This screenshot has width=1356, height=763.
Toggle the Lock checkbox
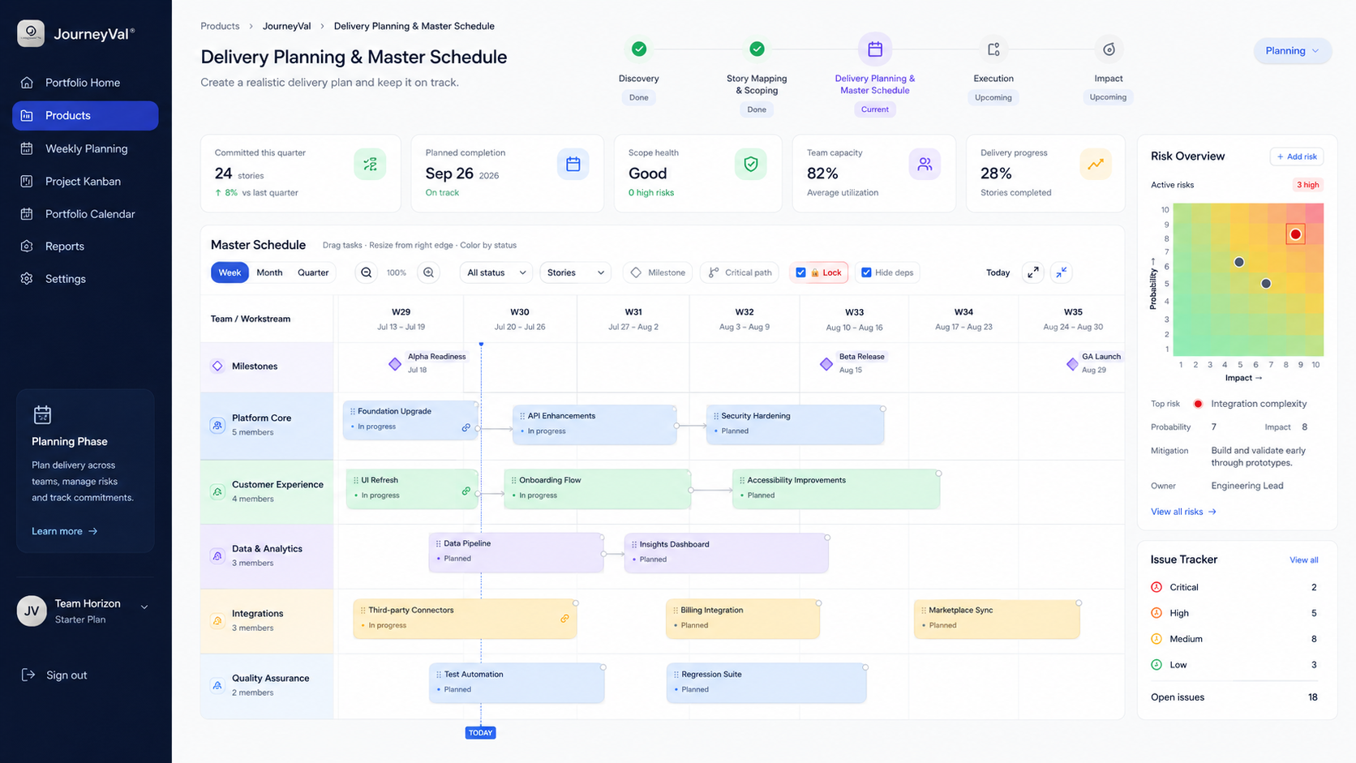pyautogui.click(x=801, y=272)
